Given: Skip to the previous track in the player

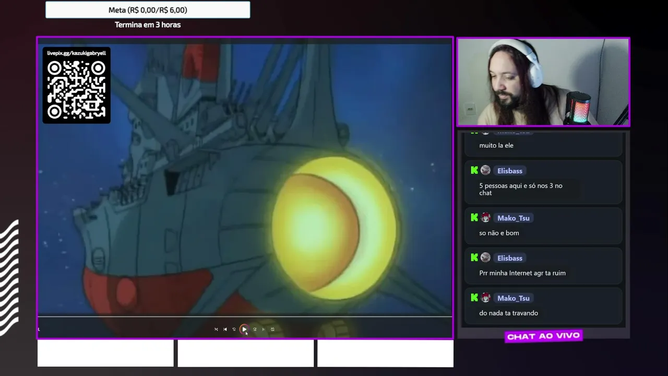Looking at the screenshot, I should coord(225,330).
